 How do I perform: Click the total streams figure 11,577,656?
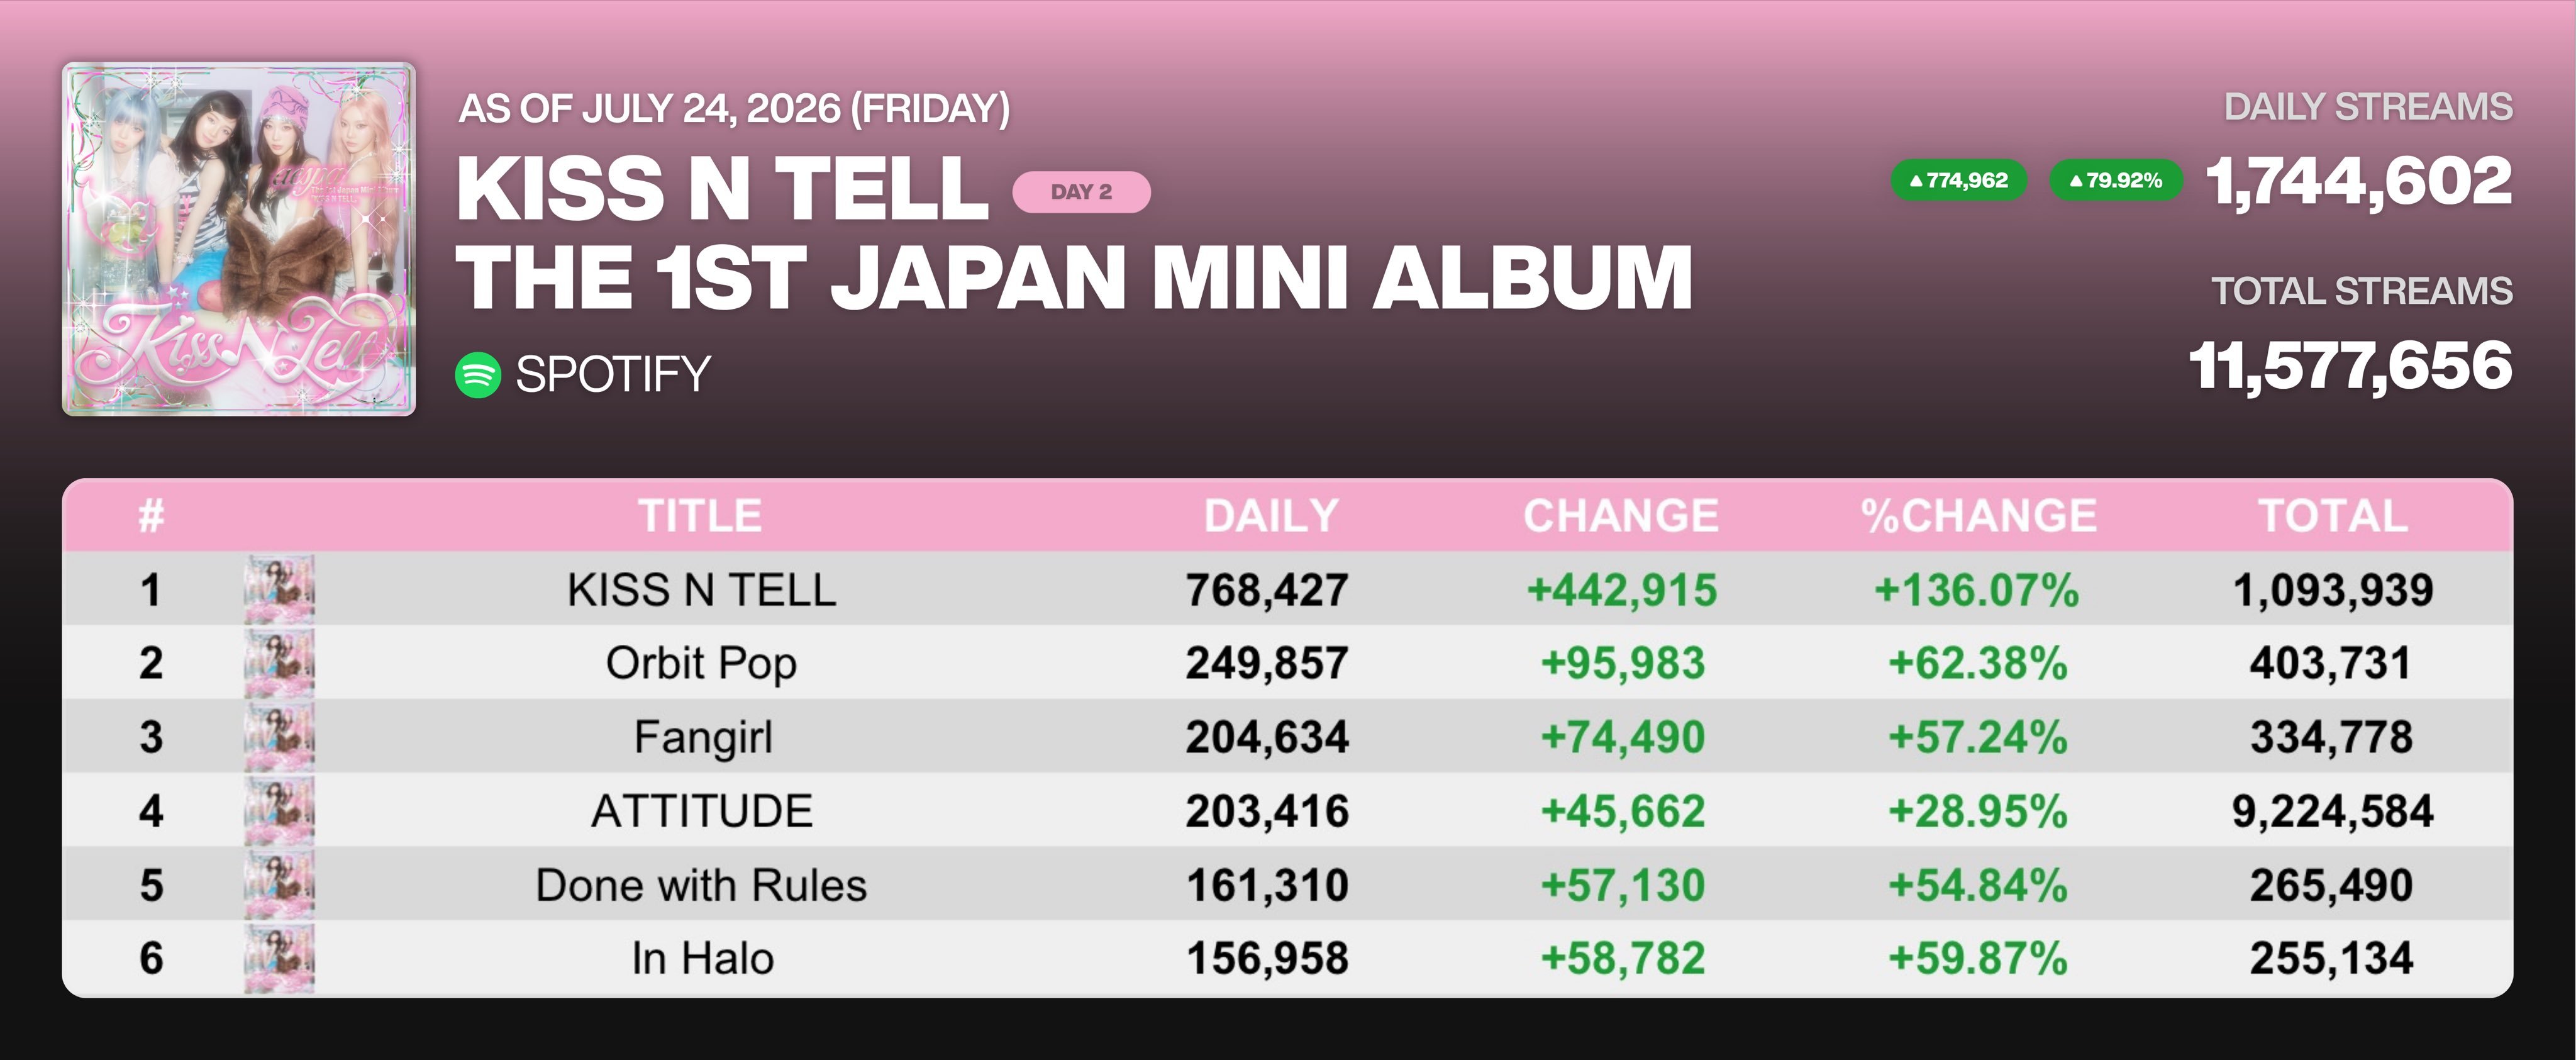coord(2350,365)
